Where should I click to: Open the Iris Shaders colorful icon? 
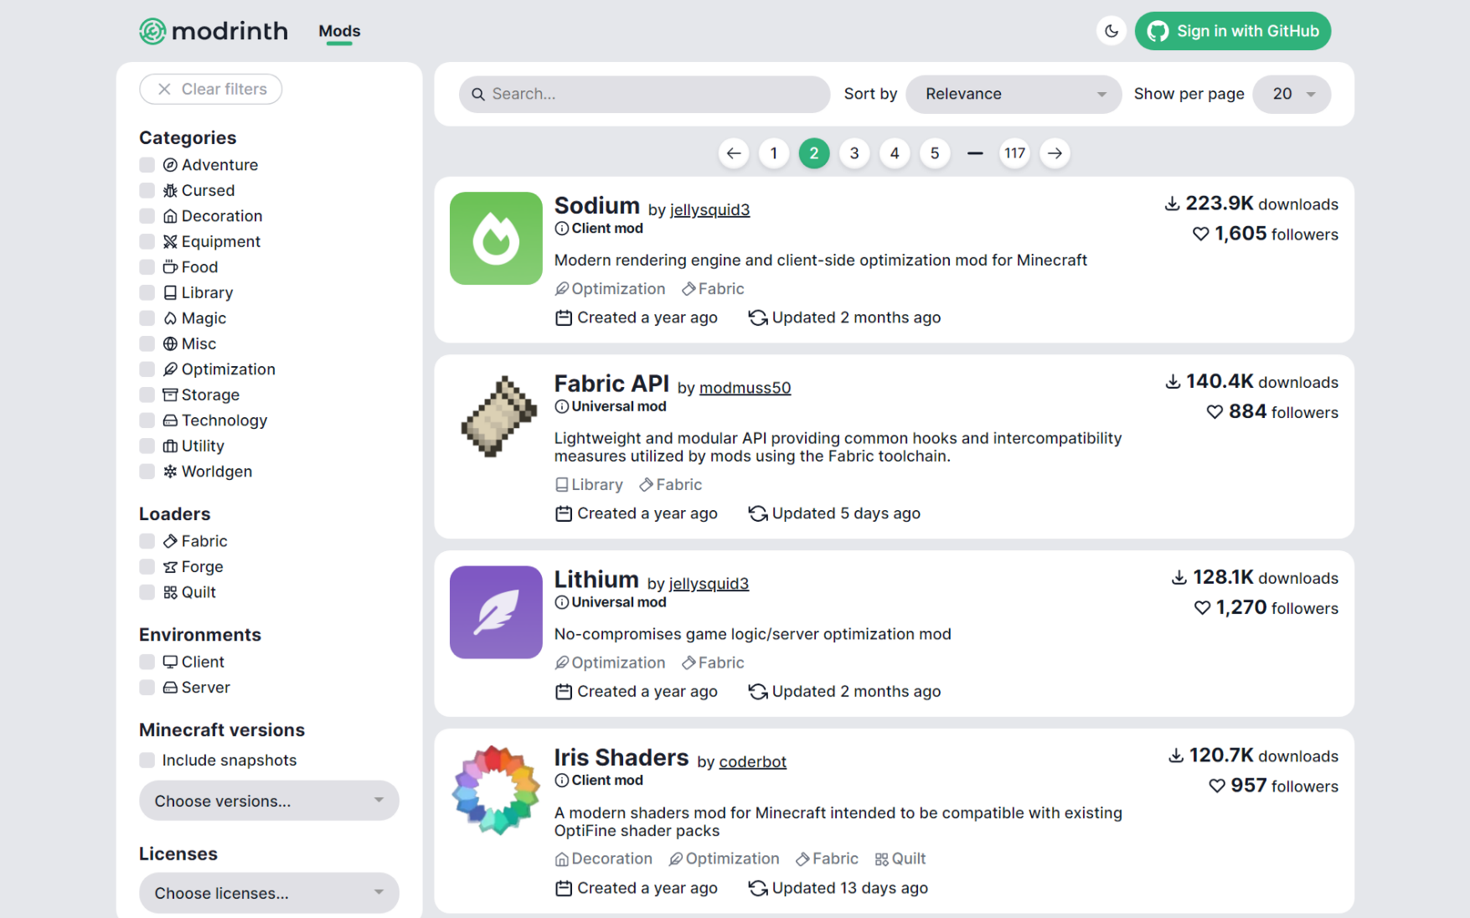pos(496,791)
